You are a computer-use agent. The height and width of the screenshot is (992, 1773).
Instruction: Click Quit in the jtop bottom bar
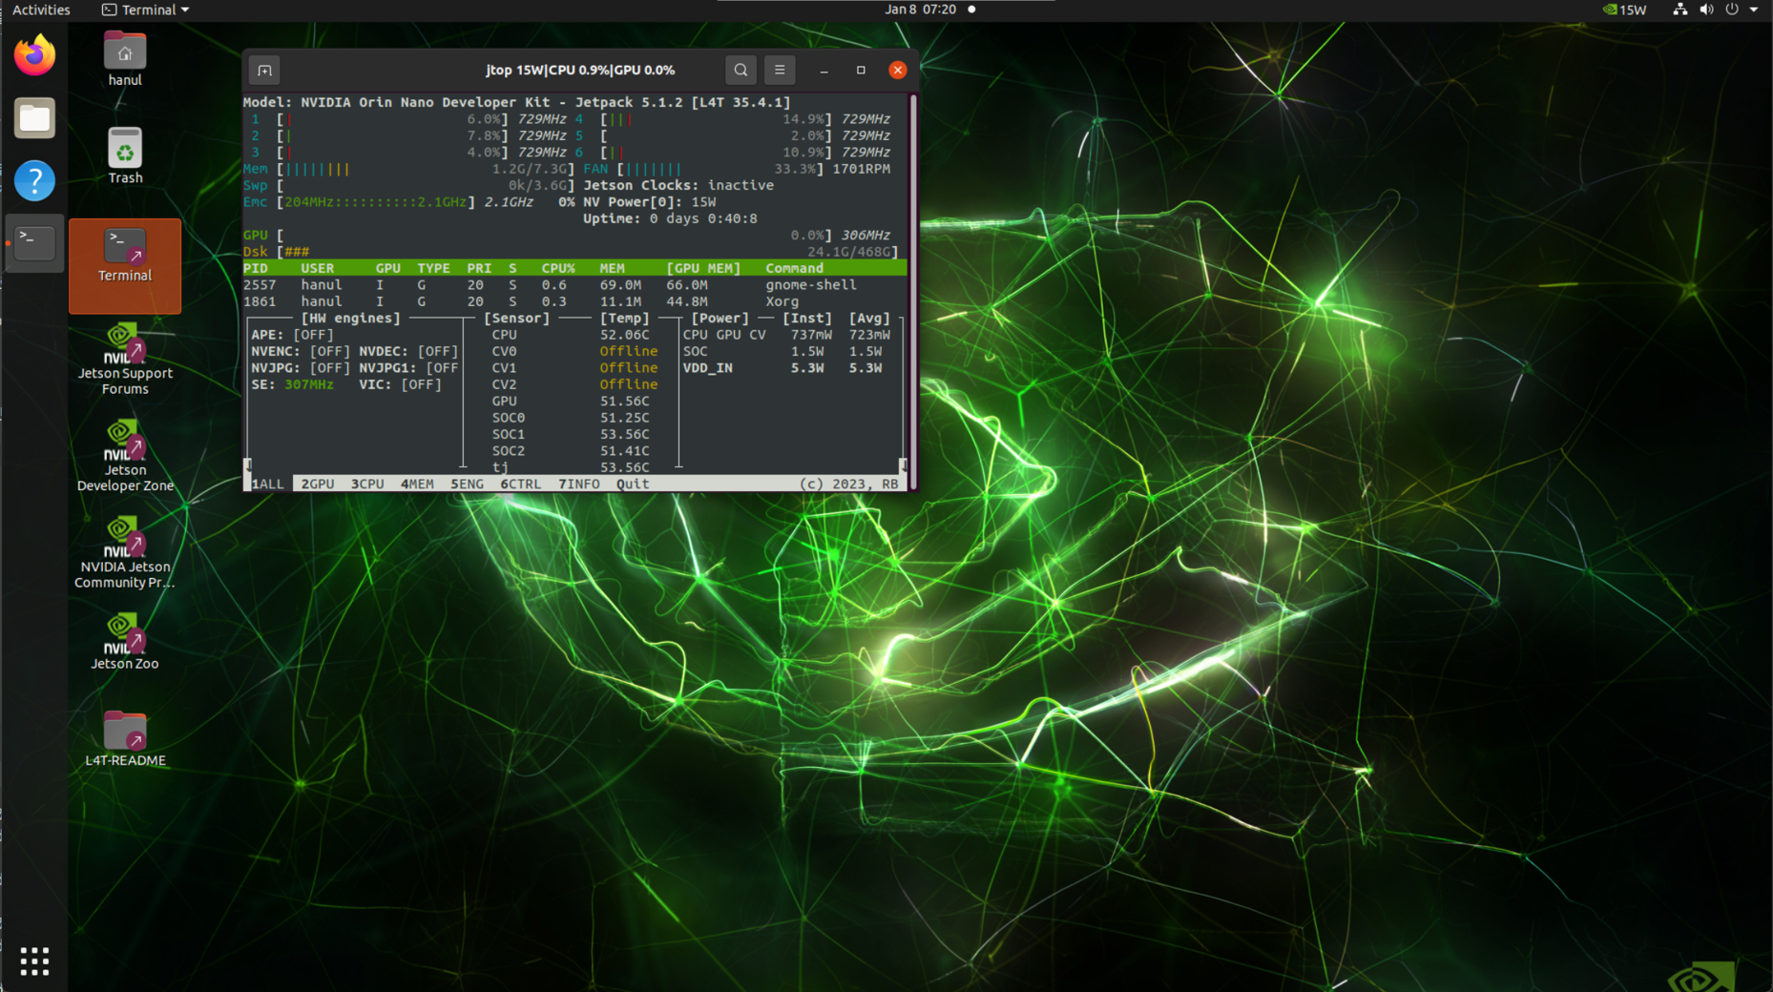(633, 484)
